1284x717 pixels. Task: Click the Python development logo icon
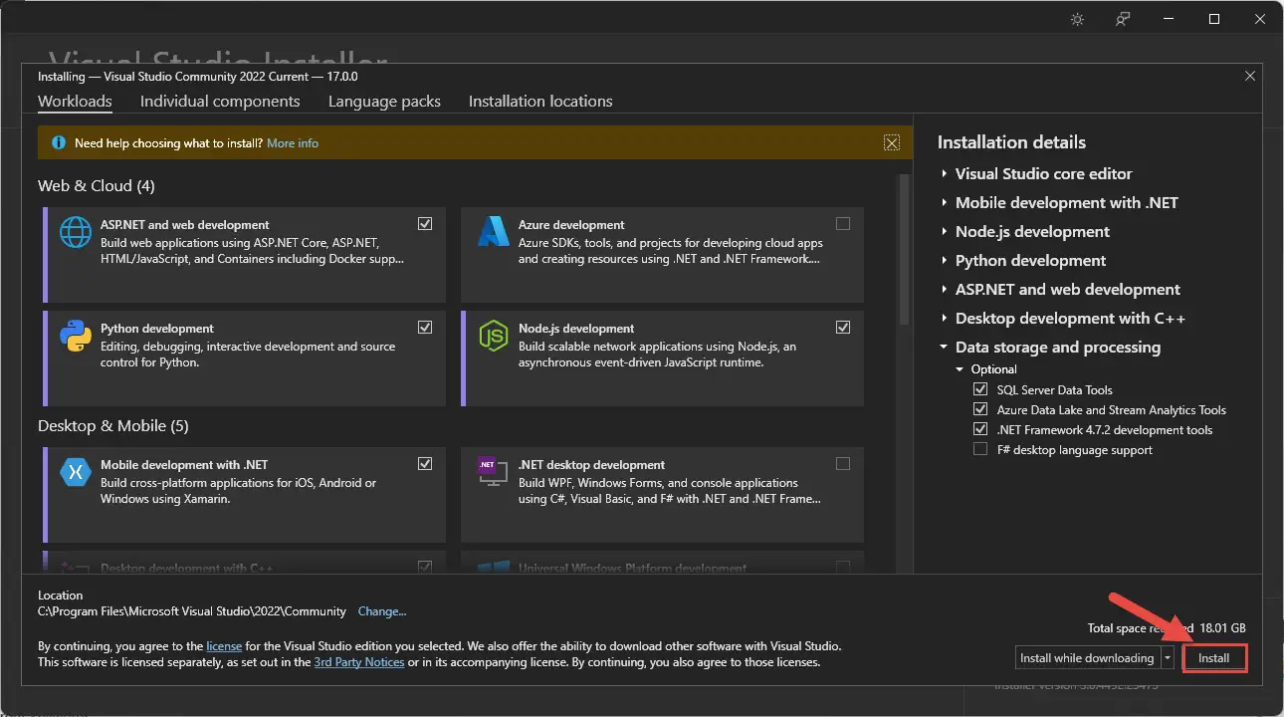76,336
